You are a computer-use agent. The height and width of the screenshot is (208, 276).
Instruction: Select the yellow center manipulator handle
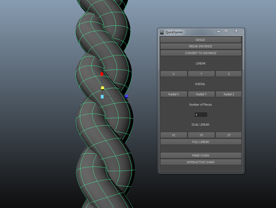pyautogui.click(x=102, y=88)
